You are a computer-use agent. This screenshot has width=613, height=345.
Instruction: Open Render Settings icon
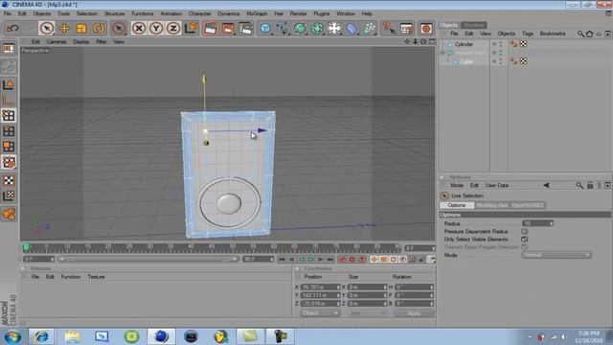(245, 28)
